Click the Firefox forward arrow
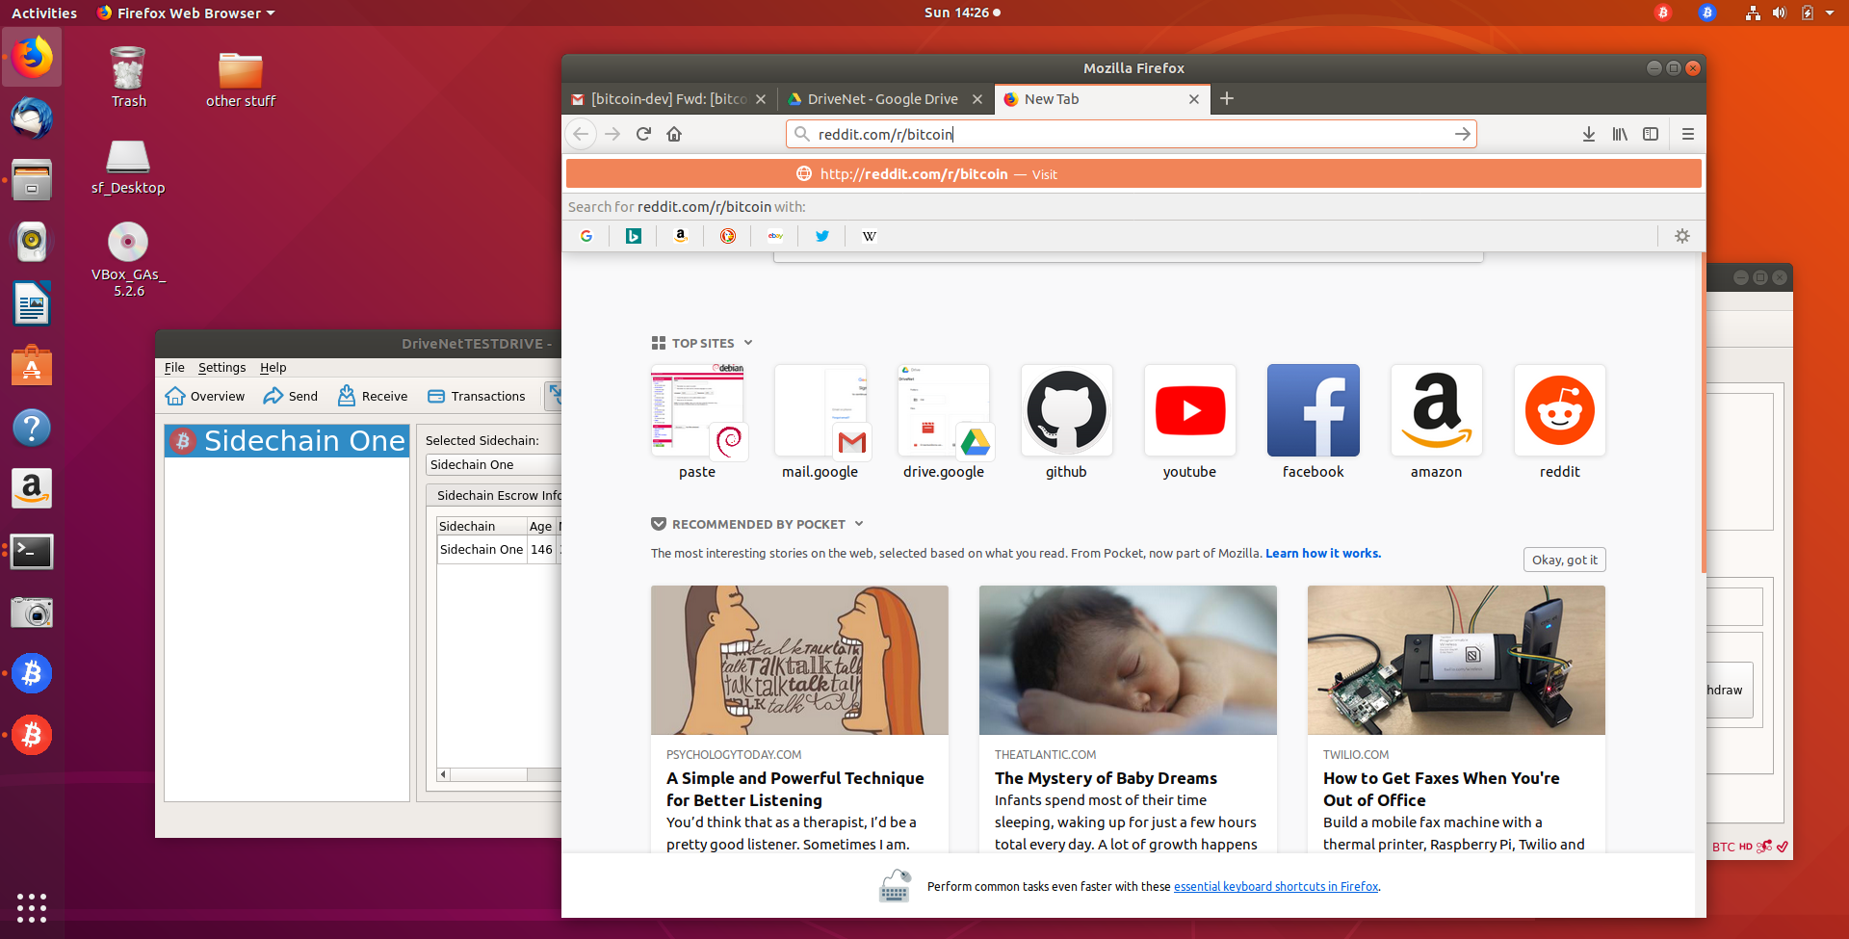The height and width of the screenshot is (939, 1849). (612, 134)
